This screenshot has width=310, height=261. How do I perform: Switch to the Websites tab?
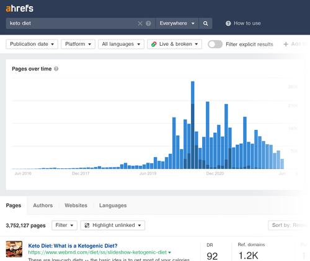click(76, 205)
